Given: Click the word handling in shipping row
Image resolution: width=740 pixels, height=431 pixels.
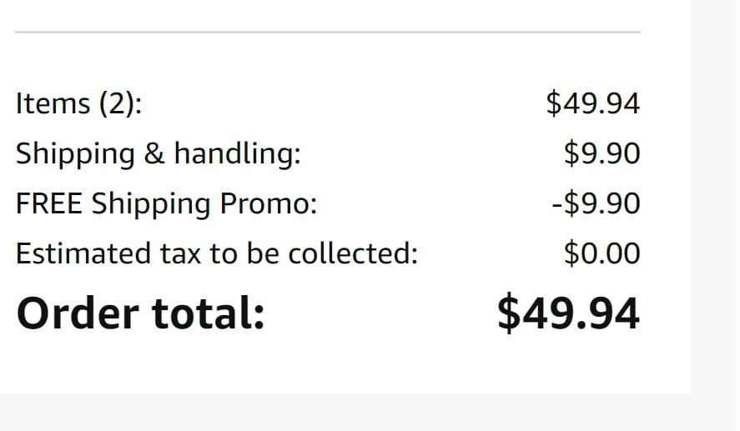Looking at the screenshot, I should pyautogui.click(x=238, y=153).
